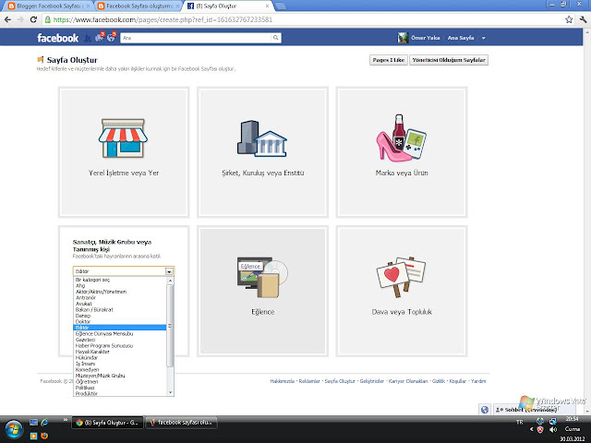This screenshot has height=443, width=591.
Task: Choose 'Antrenör' in the category list
Action: (x=119, y=298)
